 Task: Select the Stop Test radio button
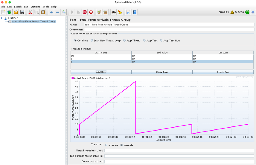(144, 40)
